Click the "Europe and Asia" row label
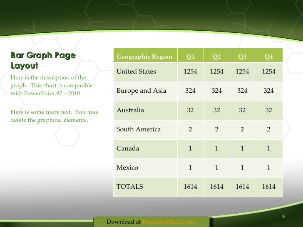 (x=142, y=91)
